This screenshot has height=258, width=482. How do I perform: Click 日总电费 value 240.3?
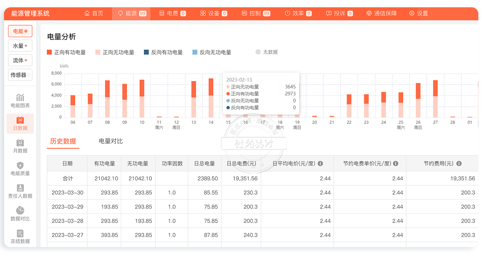click(x=250, y=235)
